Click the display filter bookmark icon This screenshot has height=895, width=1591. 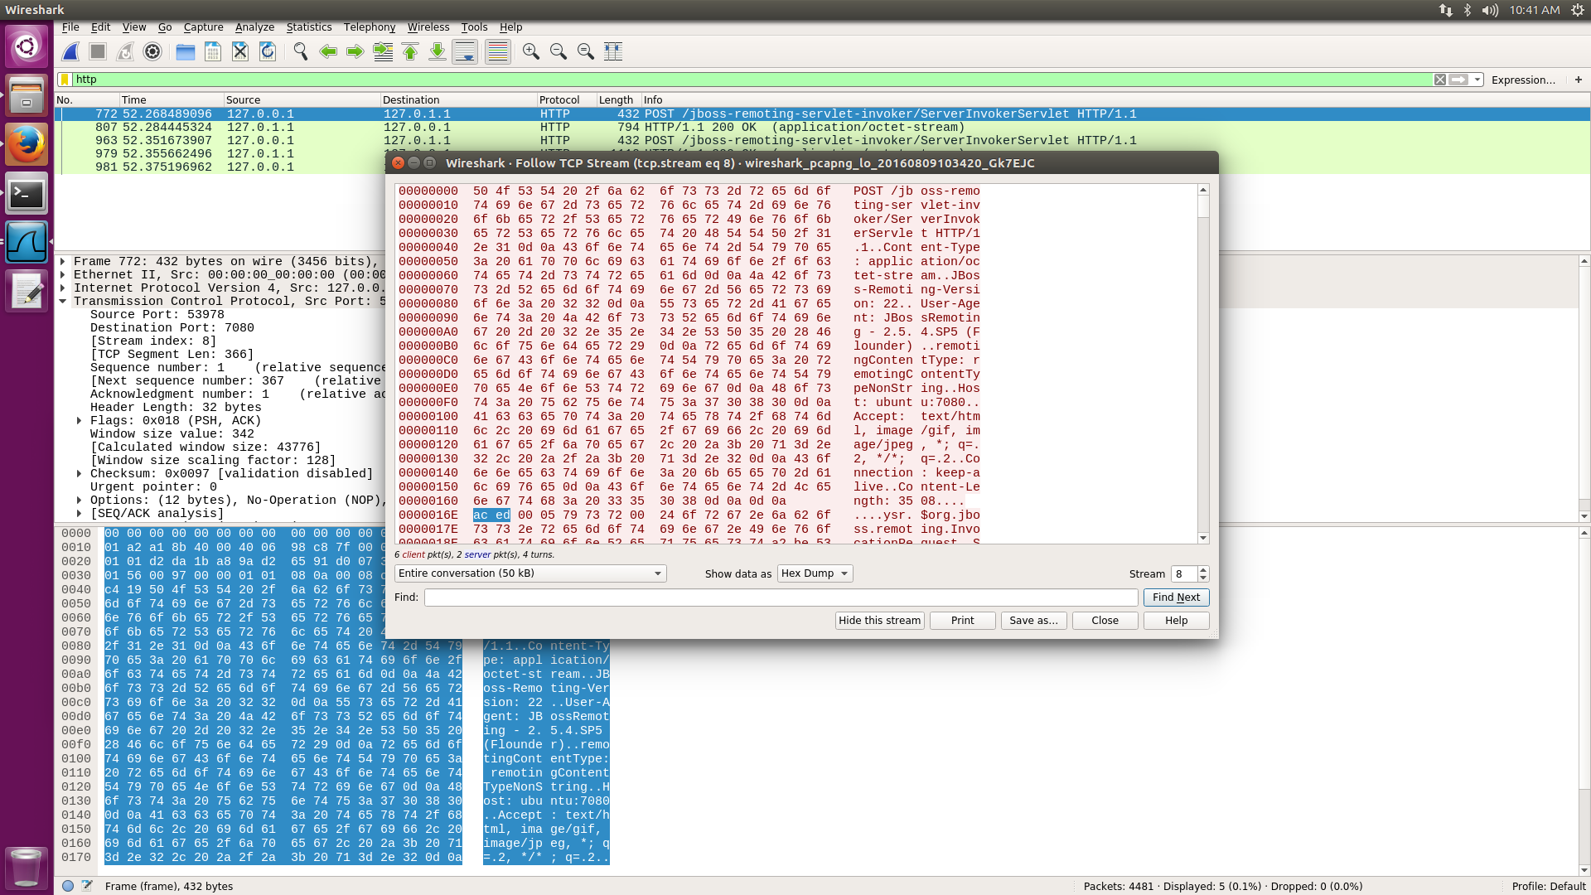coord(65,80)
